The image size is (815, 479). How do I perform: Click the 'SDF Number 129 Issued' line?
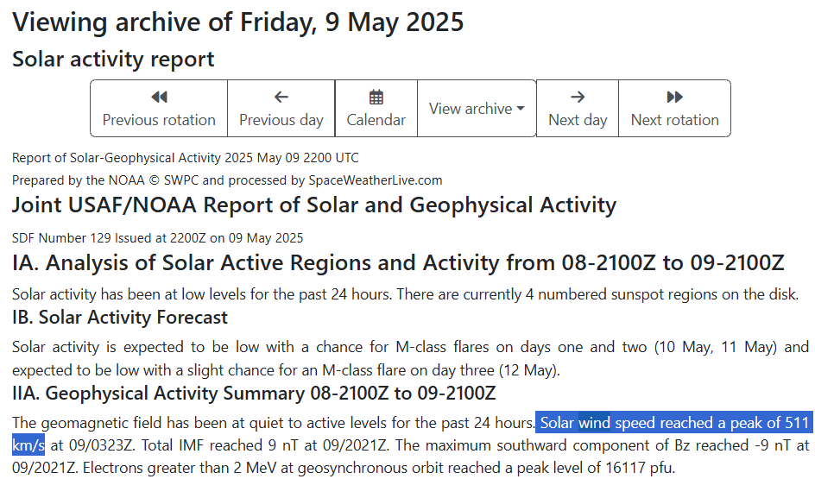(x=157, y=237)
